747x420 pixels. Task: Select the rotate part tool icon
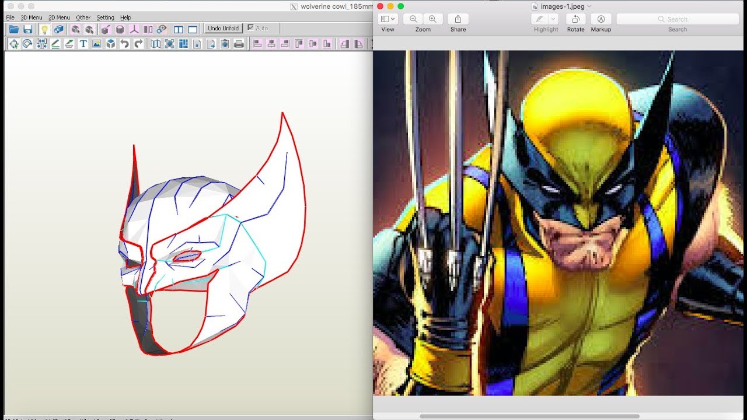coord(27,44)
